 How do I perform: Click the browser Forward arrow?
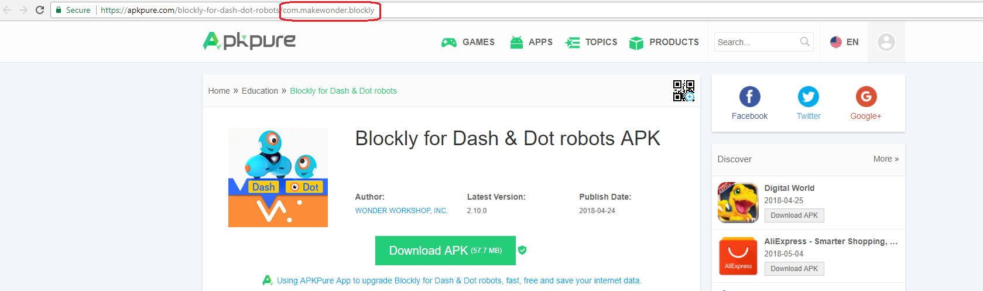tap(23, 10)
